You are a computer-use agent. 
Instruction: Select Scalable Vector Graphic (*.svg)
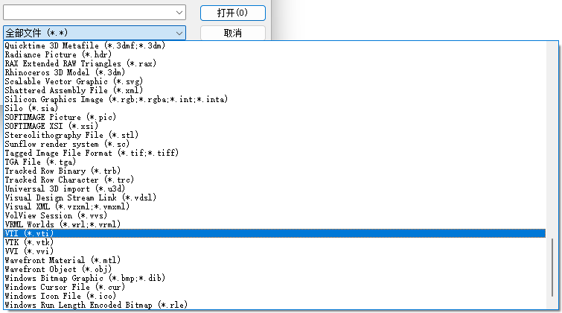(x=275, y=81)
